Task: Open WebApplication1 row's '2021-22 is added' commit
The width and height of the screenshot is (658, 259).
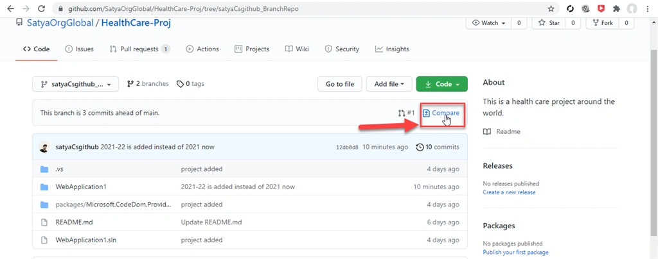Action: 238,187
